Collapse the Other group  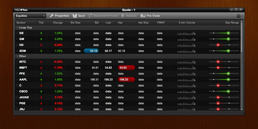click(x=17, y=56)
